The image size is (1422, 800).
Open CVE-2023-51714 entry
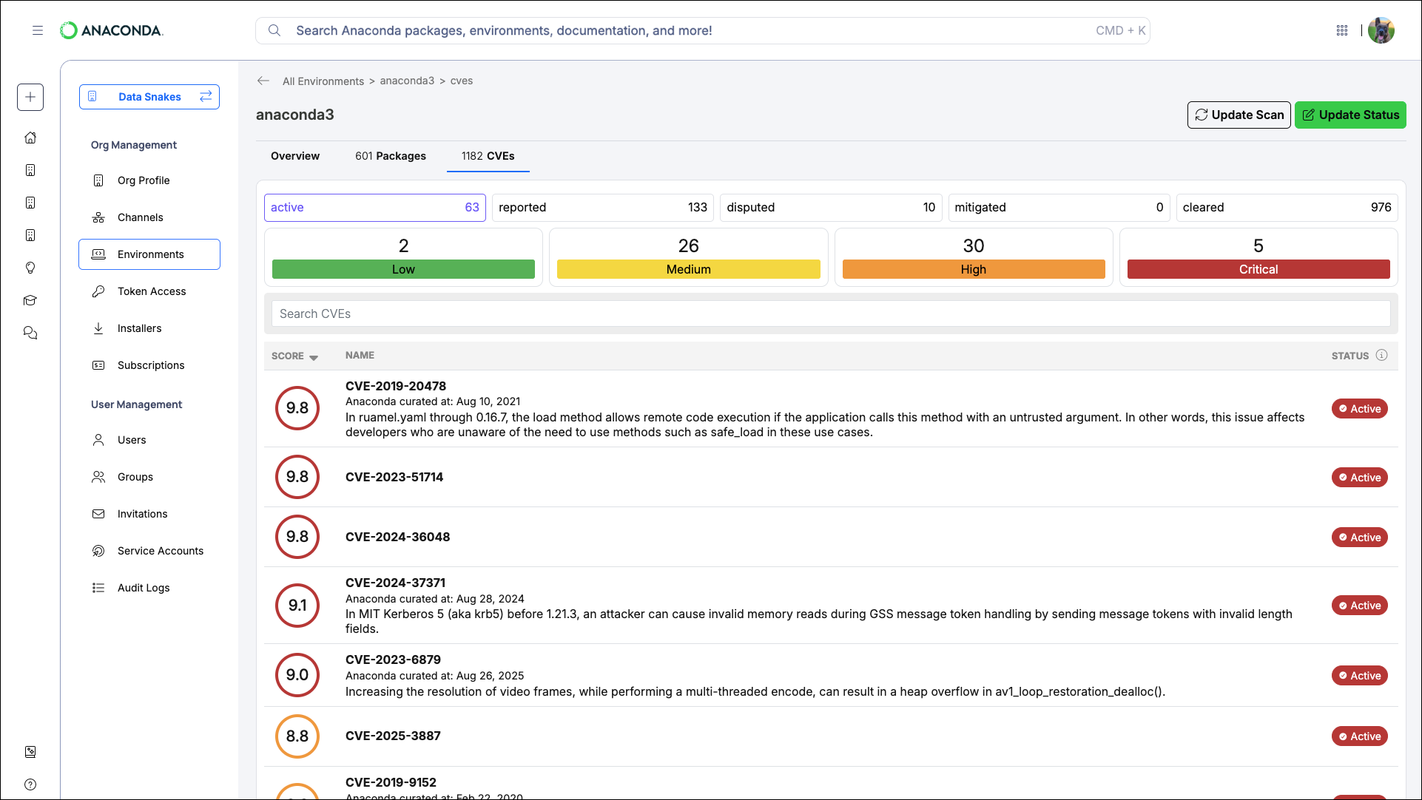point(394,477)
